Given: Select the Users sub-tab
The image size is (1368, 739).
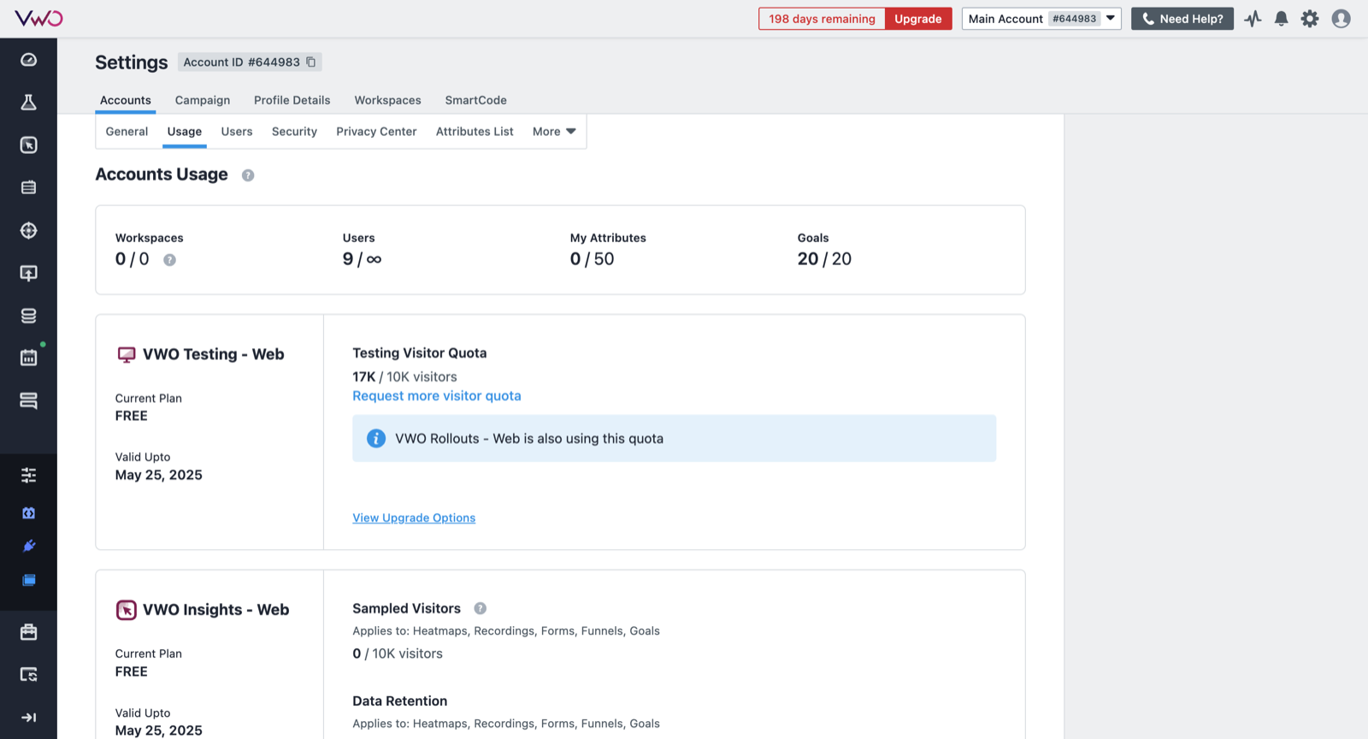Looking at the screenshot, I should point(237,132).
